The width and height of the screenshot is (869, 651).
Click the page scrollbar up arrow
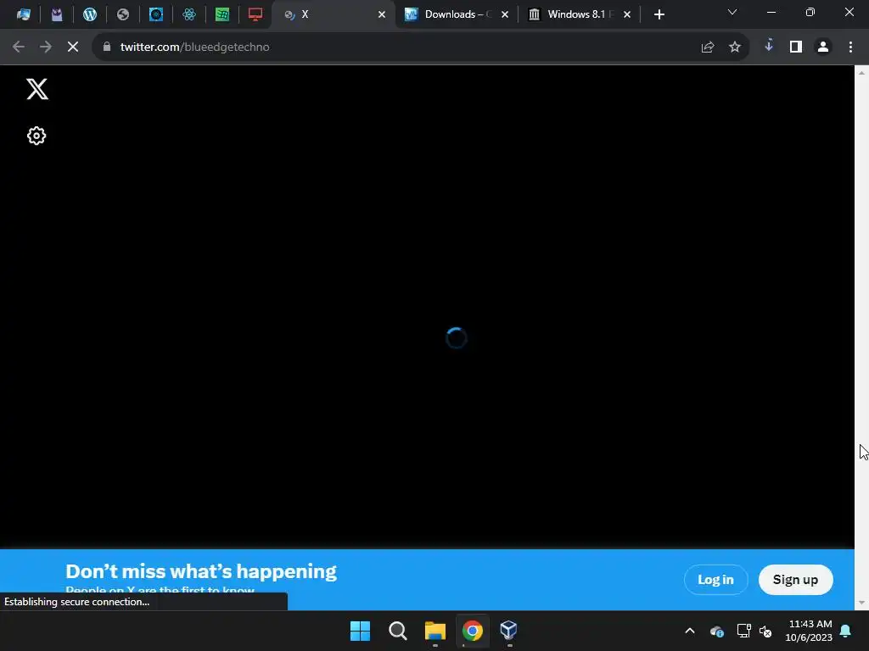coord(862,73)
